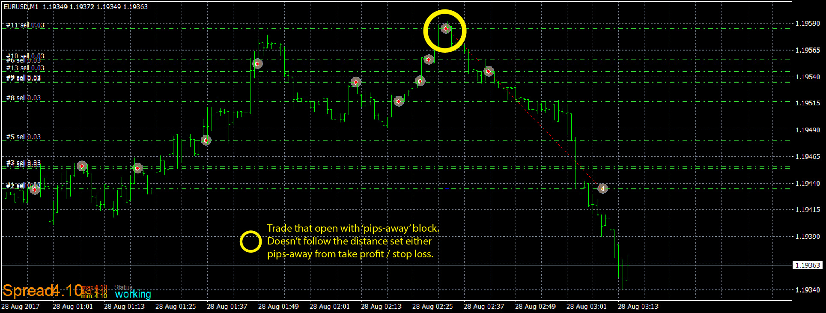Click the 1.19515 price axis label

pos(808,103)
